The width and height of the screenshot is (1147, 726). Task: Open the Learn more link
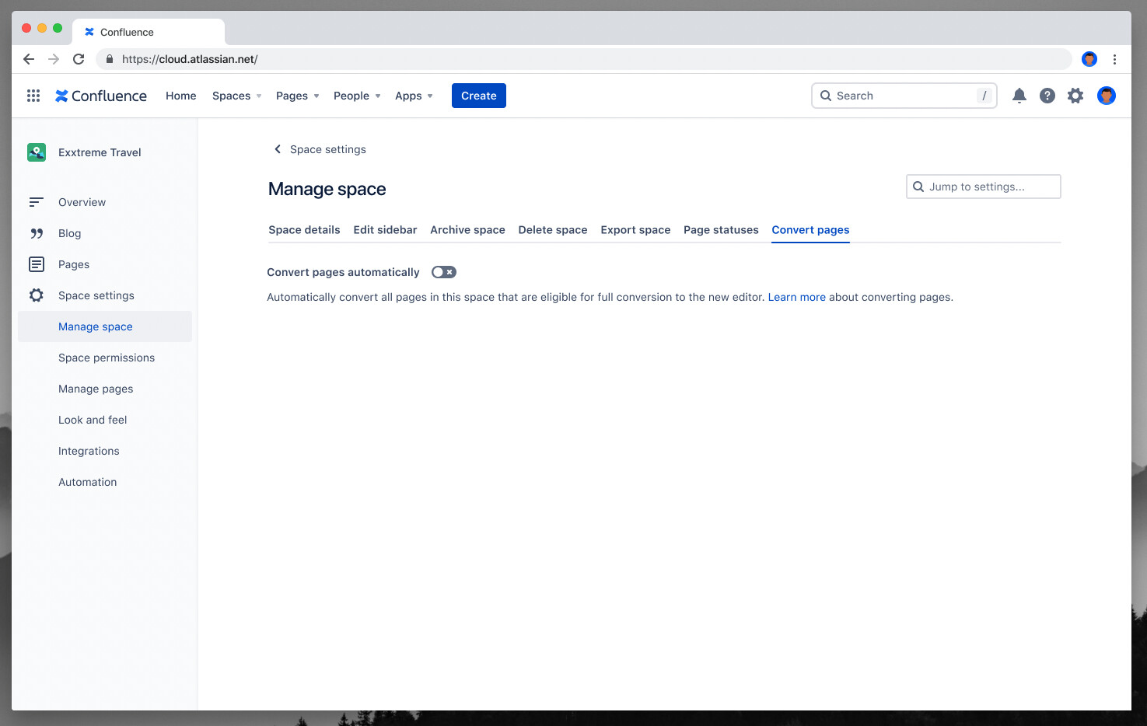pos(796,296)
